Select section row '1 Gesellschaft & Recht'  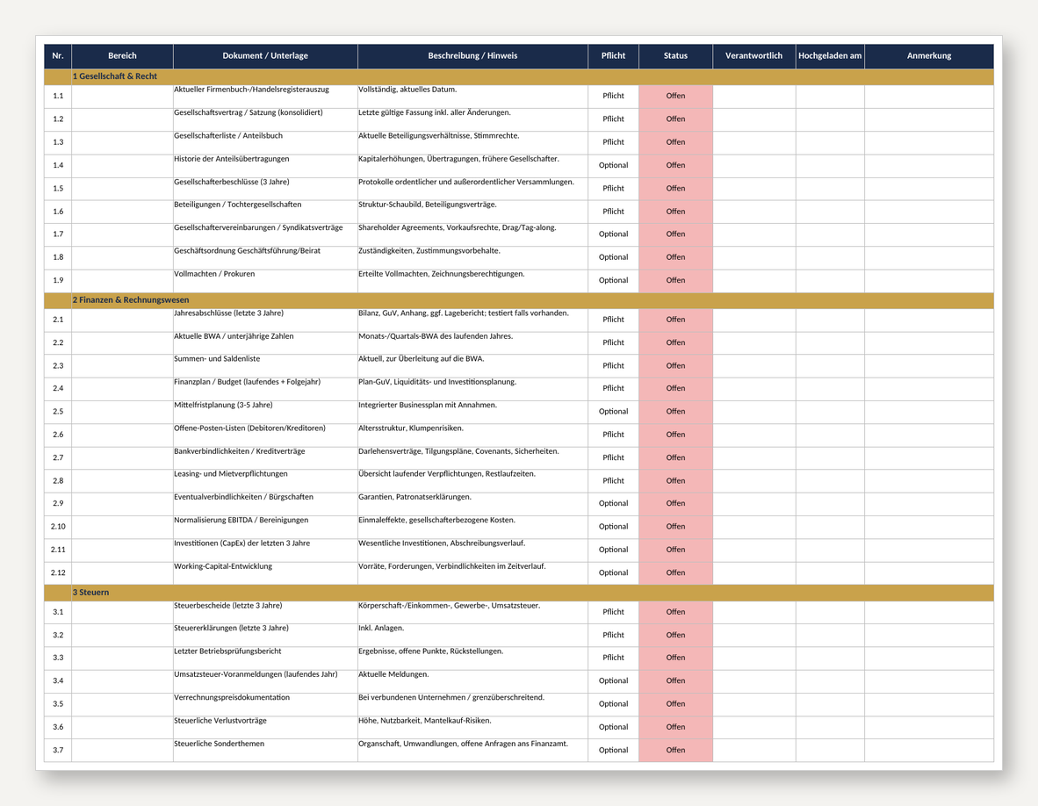519,76
